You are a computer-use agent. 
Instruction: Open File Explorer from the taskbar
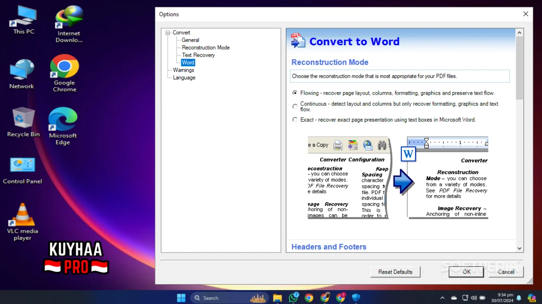coord(277,298)
